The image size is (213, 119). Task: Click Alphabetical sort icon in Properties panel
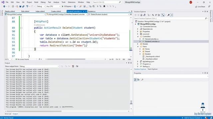point(138,80)
